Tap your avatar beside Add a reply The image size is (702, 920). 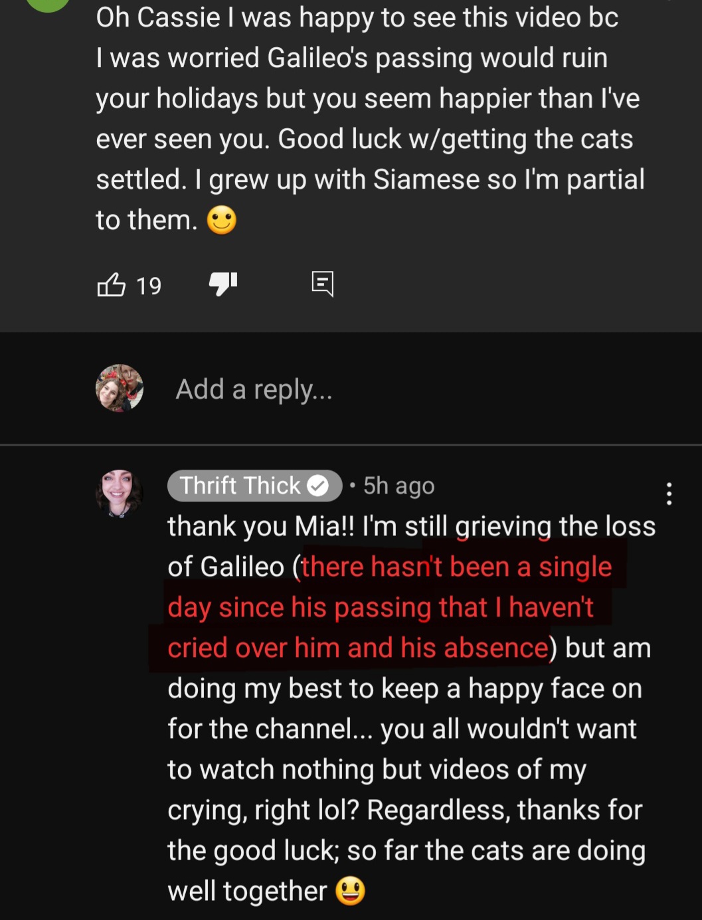pos(120,388)
